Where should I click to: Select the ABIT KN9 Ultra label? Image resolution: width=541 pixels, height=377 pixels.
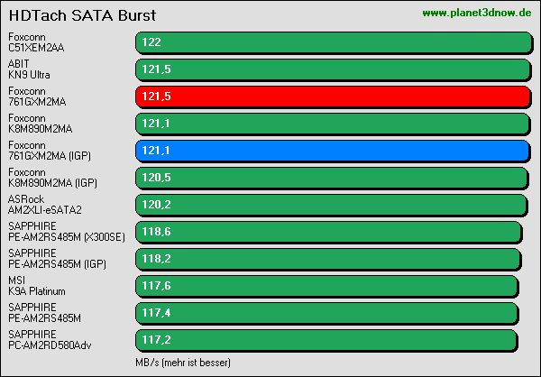29,69
